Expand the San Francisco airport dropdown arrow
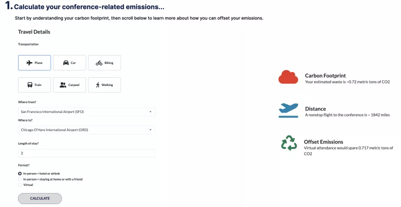The image size is (401, 207). point(150,112)
